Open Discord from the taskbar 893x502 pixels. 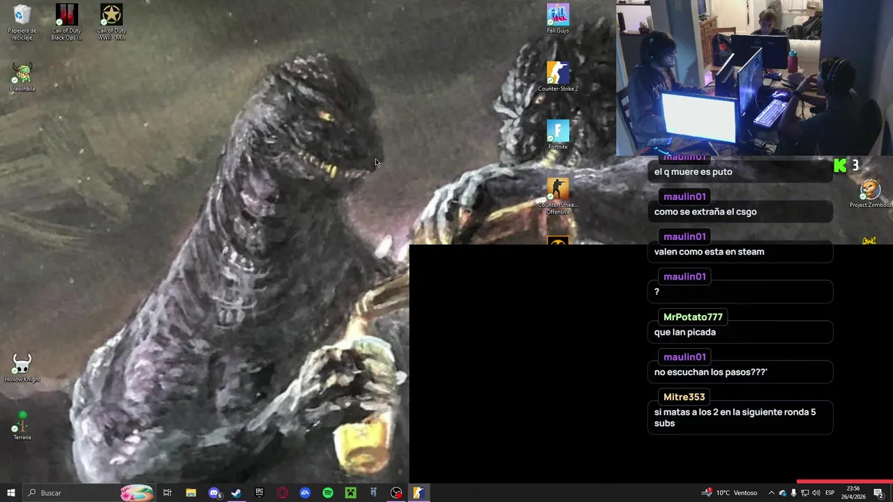click(214, 493)
